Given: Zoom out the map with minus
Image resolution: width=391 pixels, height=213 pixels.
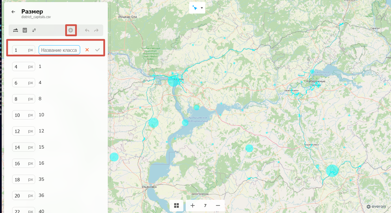Looking at the screenshot, I should click(x=218, y=206).
